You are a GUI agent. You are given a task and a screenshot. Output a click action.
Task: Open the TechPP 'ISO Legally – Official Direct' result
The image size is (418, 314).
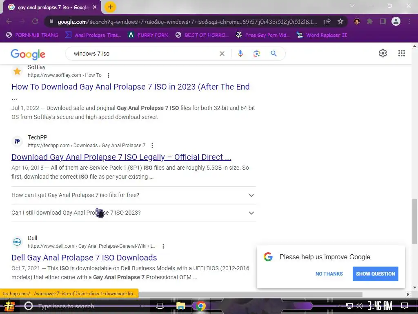pyautogui.click(x=121, y=157)
